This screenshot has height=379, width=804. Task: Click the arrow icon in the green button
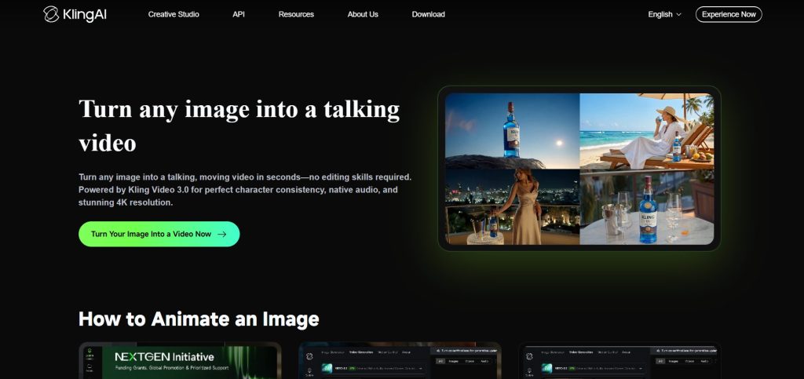(222, 234)
